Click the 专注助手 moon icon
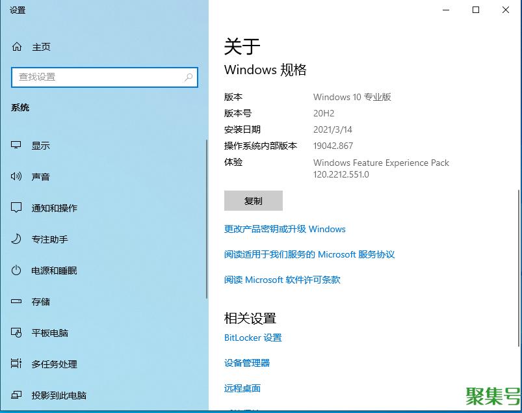This screenshot has height=413, width=522. click(17, 239)
